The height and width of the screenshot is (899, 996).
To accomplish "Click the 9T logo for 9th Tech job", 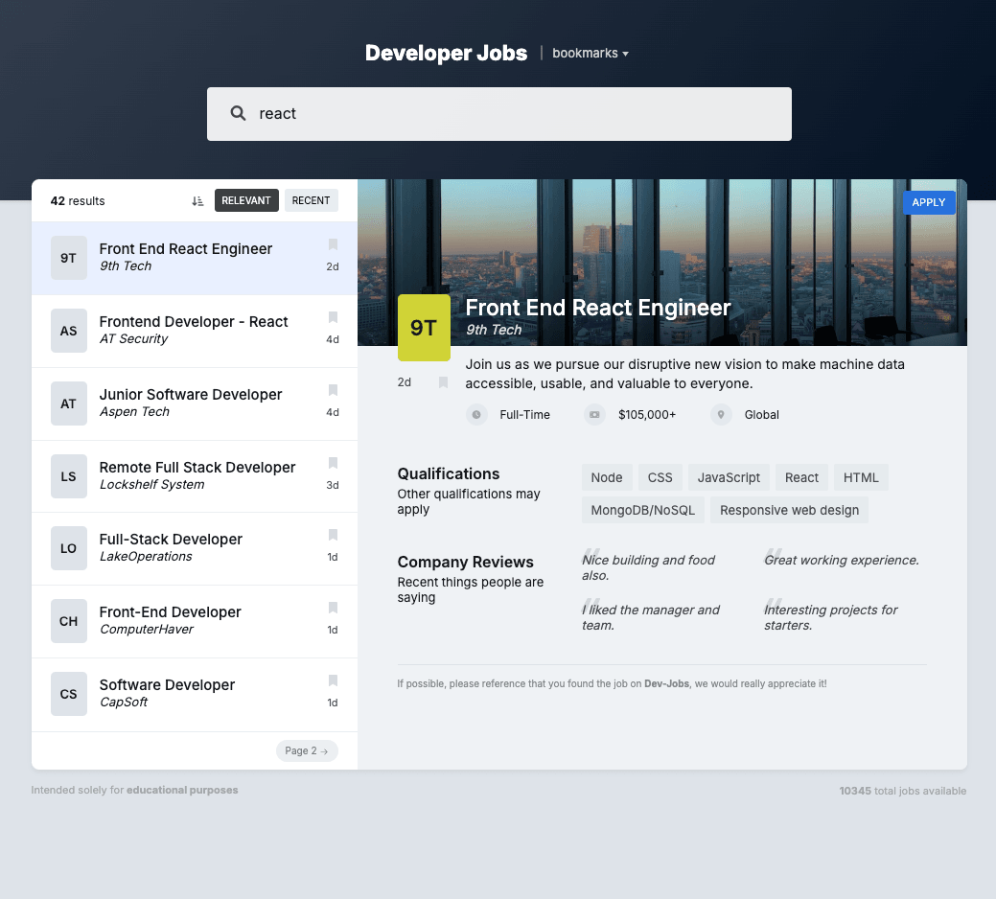I will 68,257.
